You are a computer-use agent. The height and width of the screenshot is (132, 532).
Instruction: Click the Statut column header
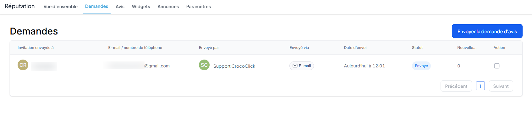click(417, 48)
